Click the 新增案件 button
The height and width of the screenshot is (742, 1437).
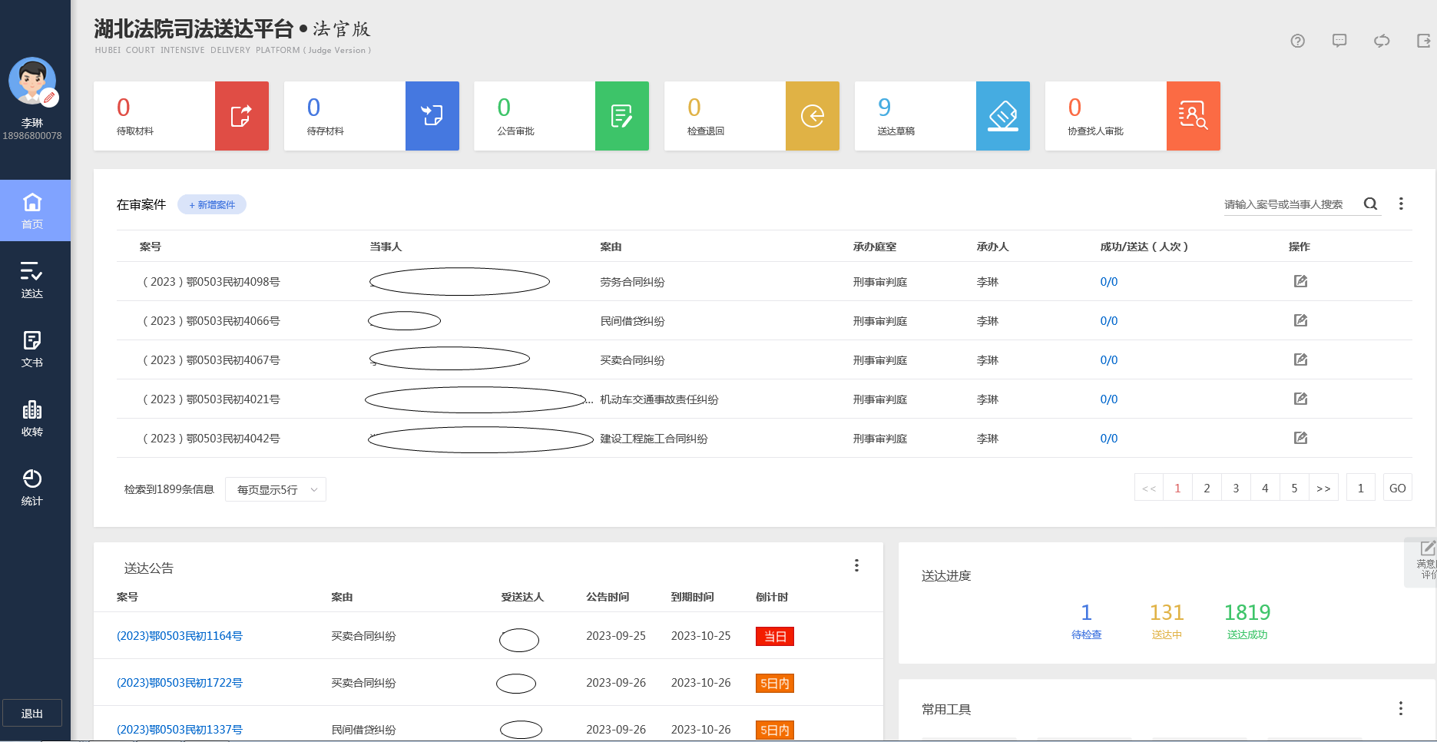[212, 204]
